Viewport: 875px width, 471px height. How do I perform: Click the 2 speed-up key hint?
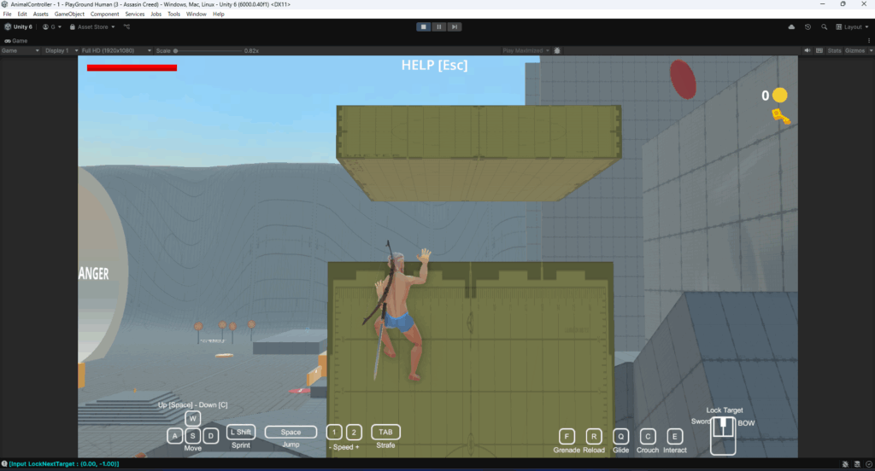tap(354, 432)
